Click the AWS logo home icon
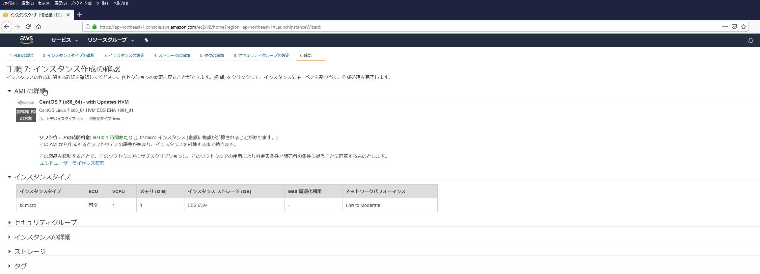The height and width of the screenshot is (274, 760). pyautogui.click(x=26, y=40)
